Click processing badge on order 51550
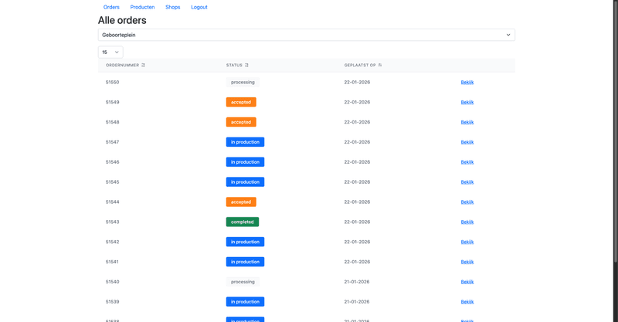This screenshot has height=322, width=618. coord(243,82)
